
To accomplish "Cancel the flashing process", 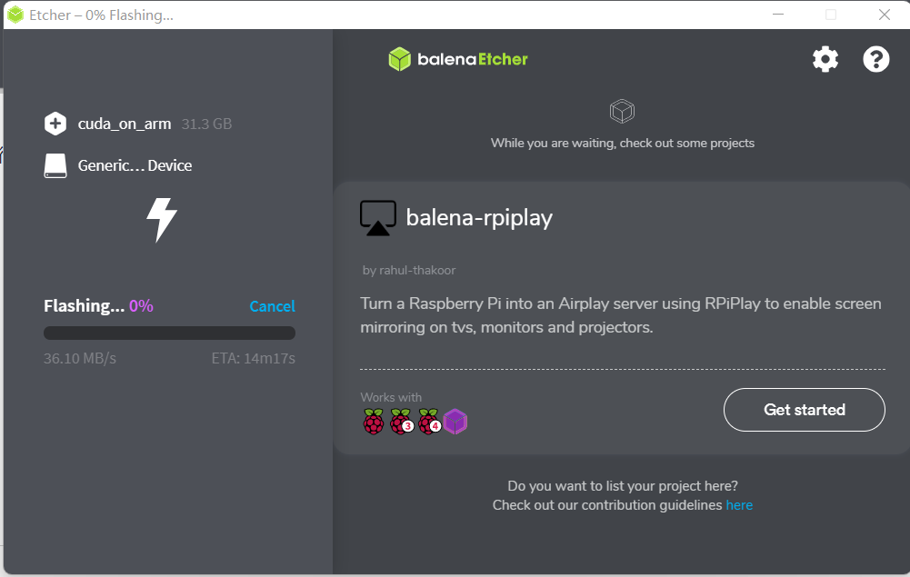I will (272, 306).
